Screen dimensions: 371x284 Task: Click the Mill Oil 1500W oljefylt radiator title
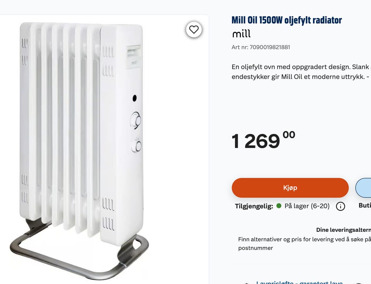pos(286,20)
